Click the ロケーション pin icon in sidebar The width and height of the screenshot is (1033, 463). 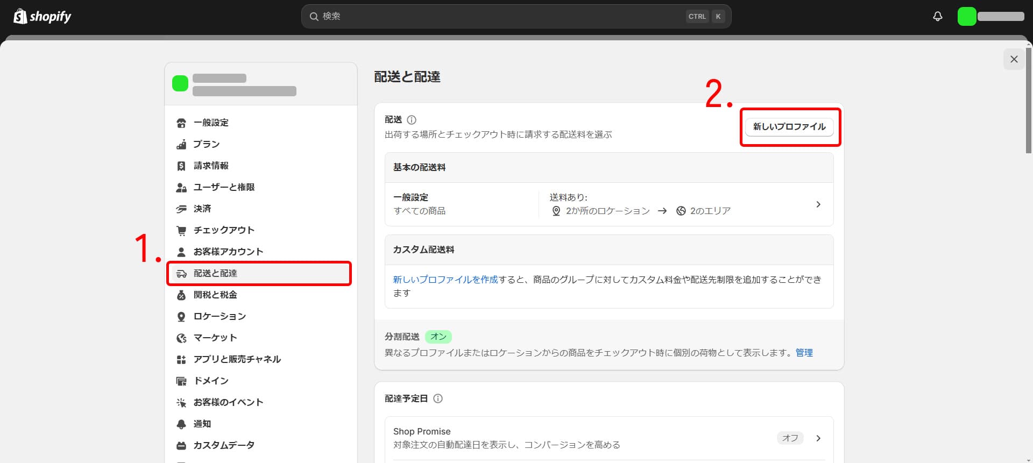[x=181, y=317]
